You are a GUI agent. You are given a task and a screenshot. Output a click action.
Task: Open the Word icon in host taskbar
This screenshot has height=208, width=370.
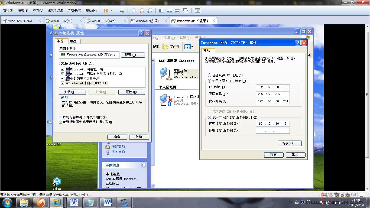[x=108, y=203]
